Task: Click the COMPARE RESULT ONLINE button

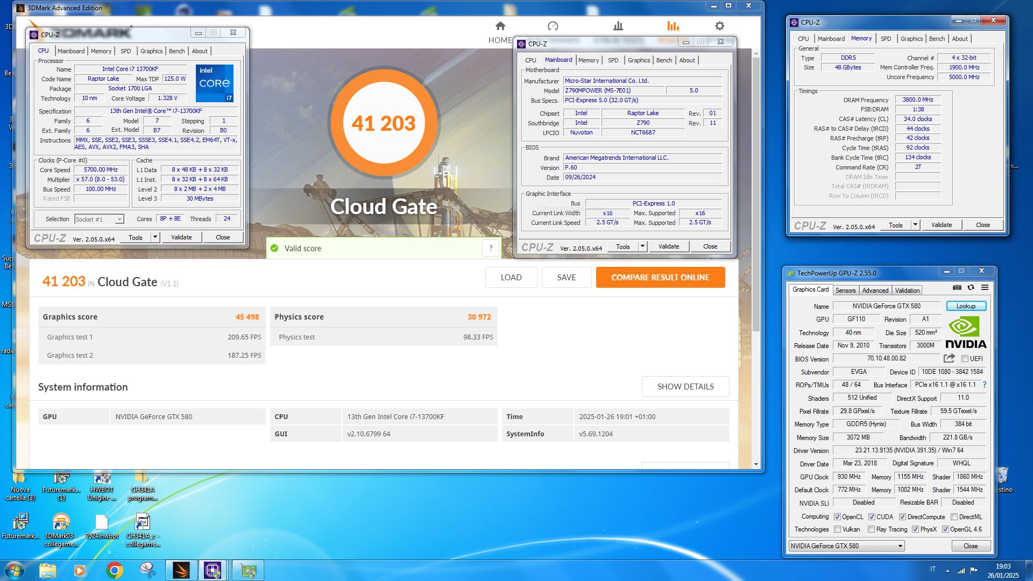Action: [660, 277]
